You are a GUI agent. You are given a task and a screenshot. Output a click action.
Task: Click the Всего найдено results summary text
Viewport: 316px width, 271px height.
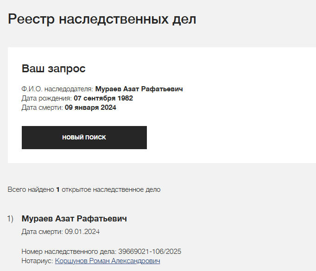pyautogui.click(x=84, y=189)
